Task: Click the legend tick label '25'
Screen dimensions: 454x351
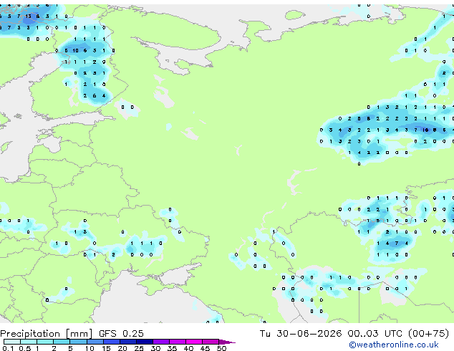Action: (139, 348)
